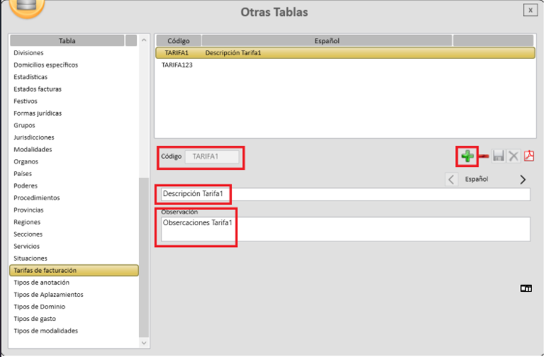
Task: Select Formas jurídicas in the table list
Action: point(38,113)
